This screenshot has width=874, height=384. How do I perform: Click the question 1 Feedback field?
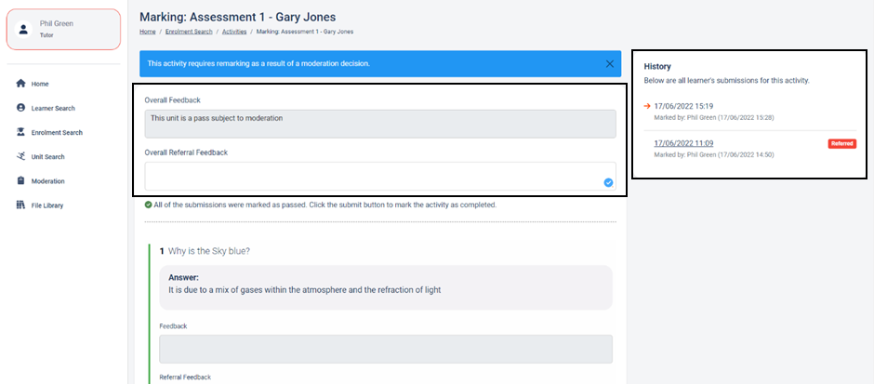click(x=386, y=349)
